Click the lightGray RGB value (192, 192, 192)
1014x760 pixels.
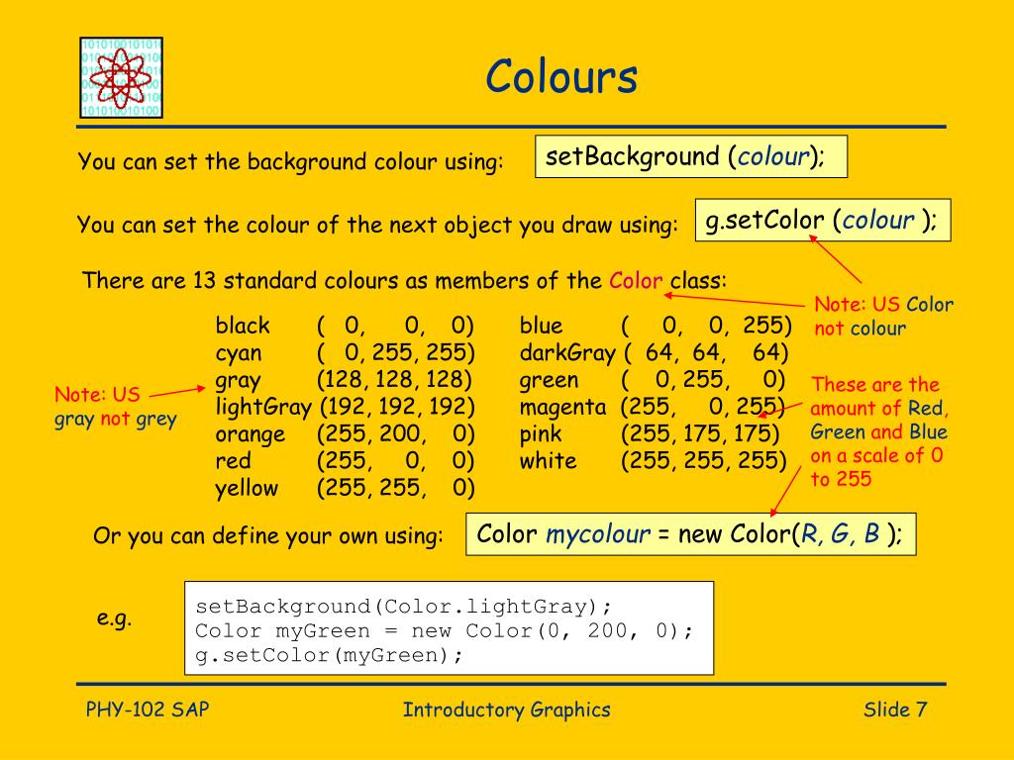tap(397, 407)
